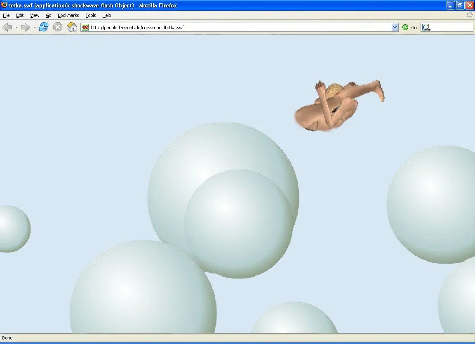This screenshot has width=475, height=344.
Task: Click the Forward navigation arrow
Action: 25,27
